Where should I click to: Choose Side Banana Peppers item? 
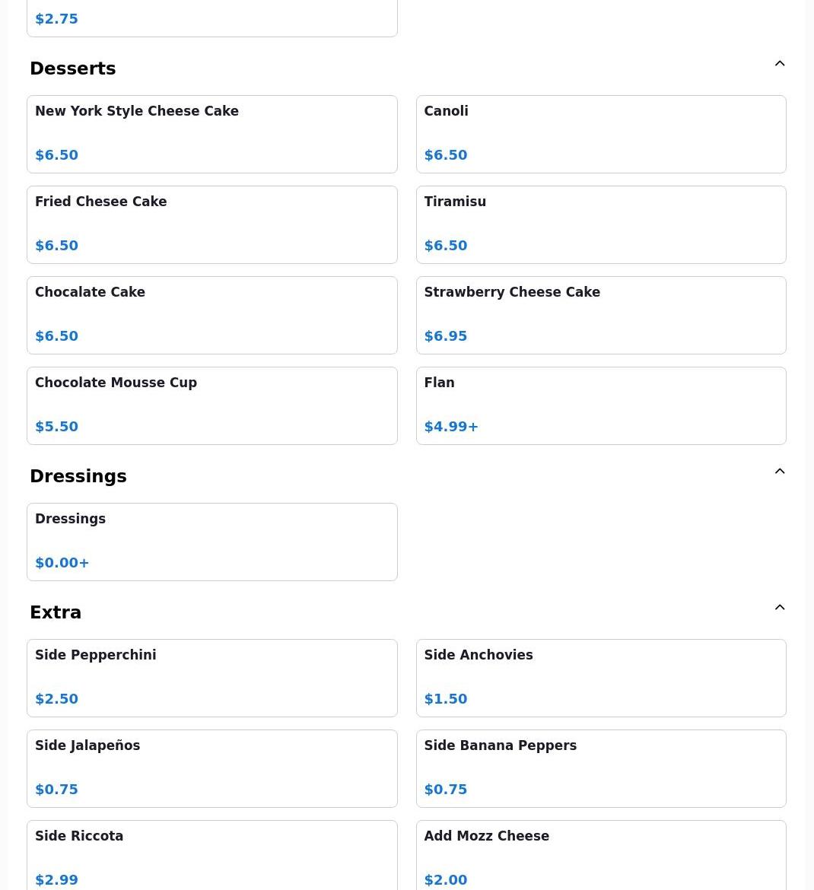click(x=601, y=768)
